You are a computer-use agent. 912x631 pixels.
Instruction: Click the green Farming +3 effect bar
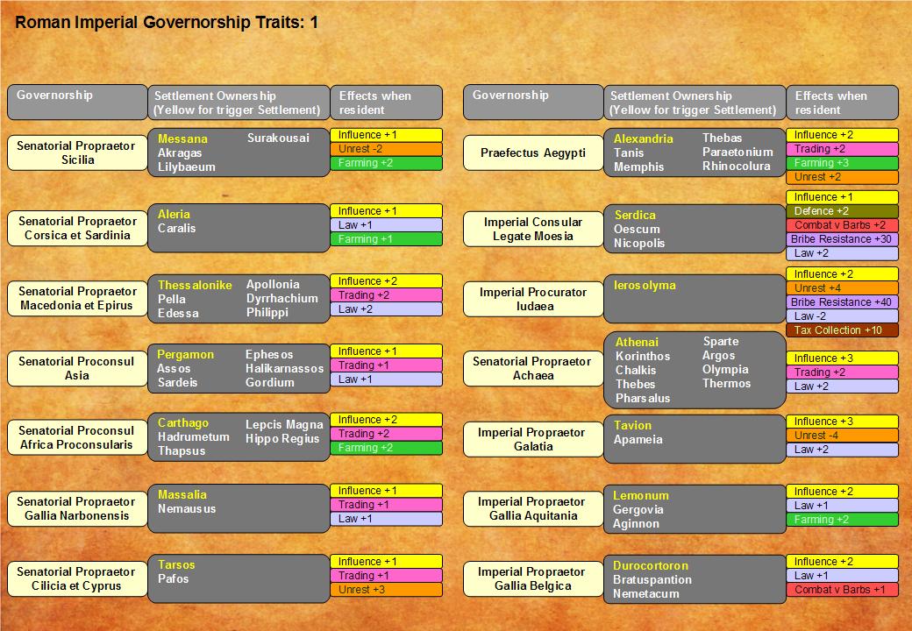pyautogui.click(x=842, y=163)
